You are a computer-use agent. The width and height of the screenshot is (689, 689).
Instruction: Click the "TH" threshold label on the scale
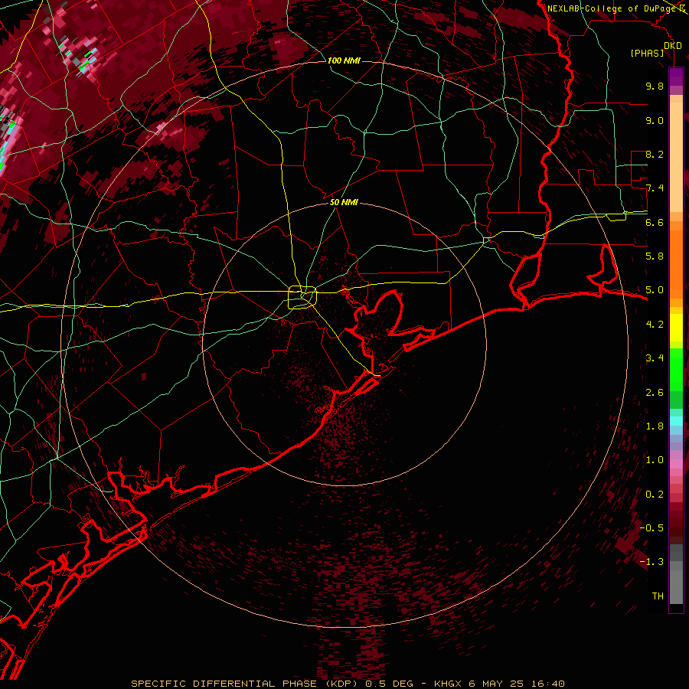[x=658, y=596]
